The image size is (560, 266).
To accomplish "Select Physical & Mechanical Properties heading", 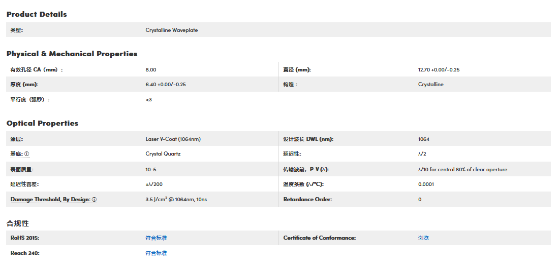I will coord(72,54).
